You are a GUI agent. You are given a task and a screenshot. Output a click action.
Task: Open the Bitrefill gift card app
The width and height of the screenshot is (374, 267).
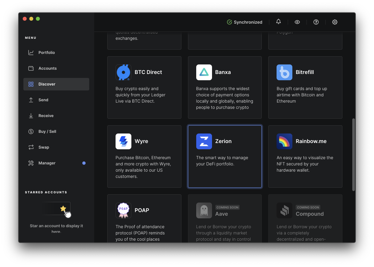[305, 87]
